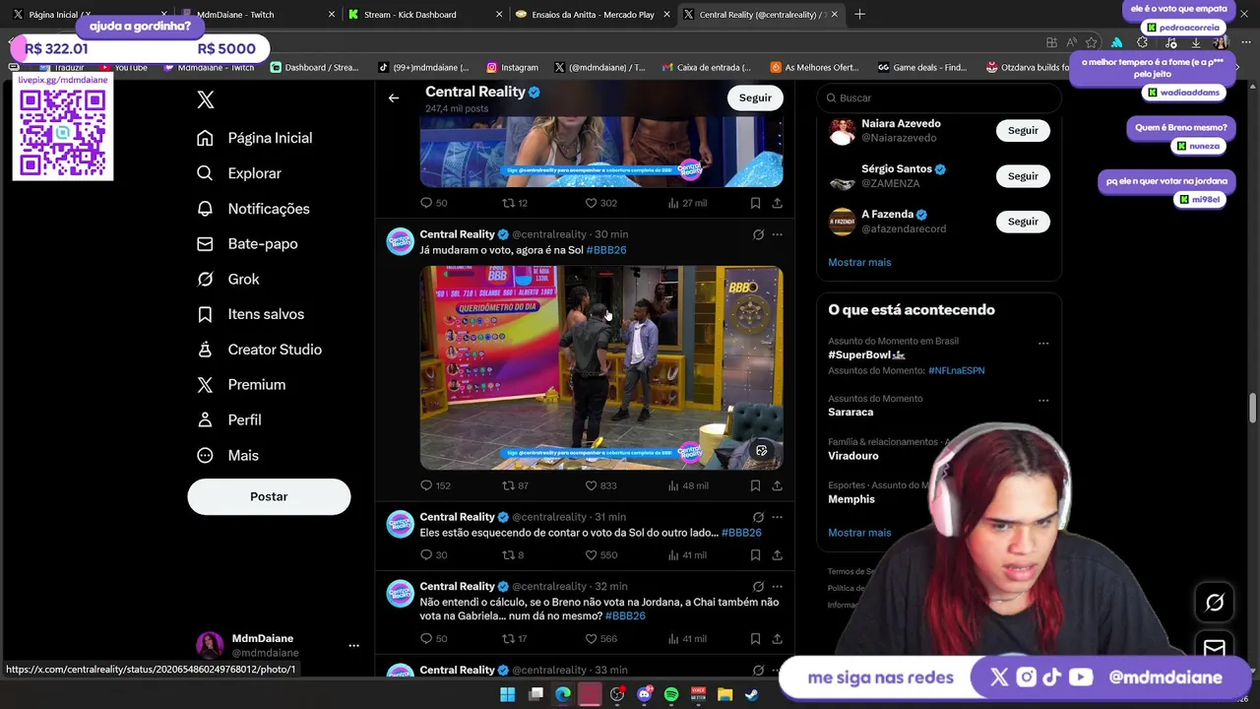Screen dimensions: 1260x709
Task: Like the 'Eles estão esquecendo' post
Action: [x=600, y=554]
